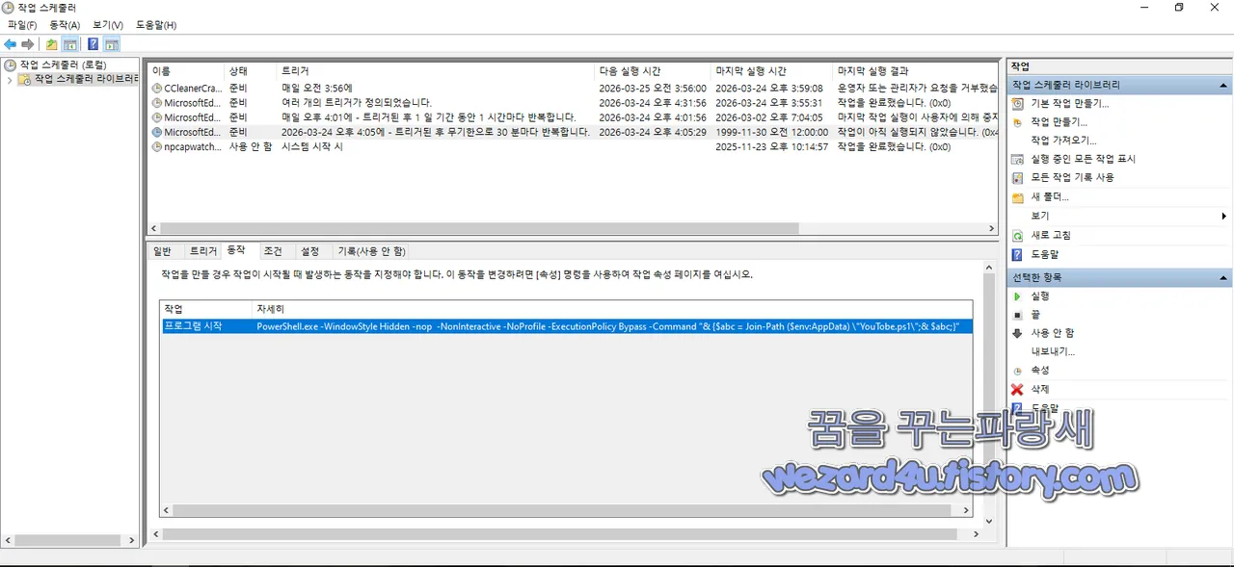The width and height of the screenshot is (1234, 567).
Task: Open the 동작(A) menu
Action: [62, 25]
